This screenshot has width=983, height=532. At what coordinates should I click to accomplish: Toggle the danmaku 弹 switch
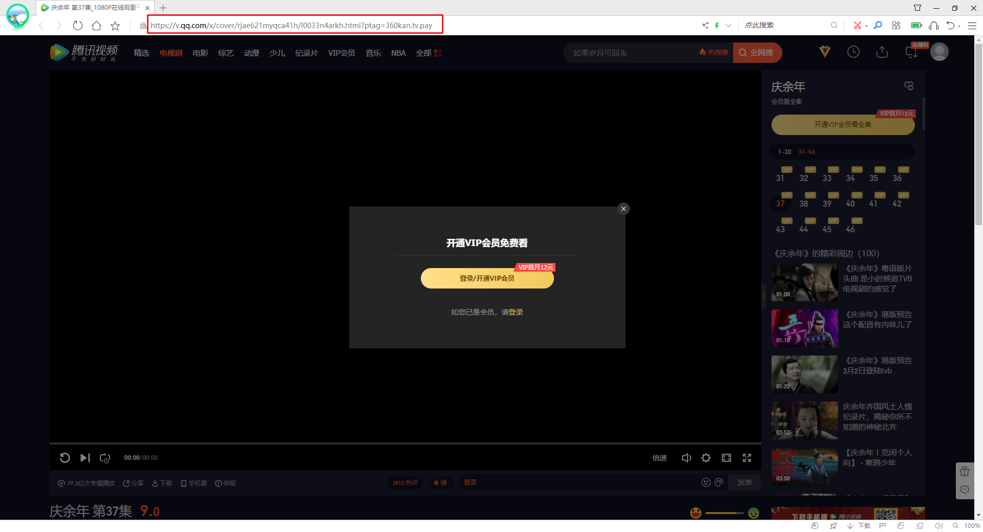tap(440, 483)
